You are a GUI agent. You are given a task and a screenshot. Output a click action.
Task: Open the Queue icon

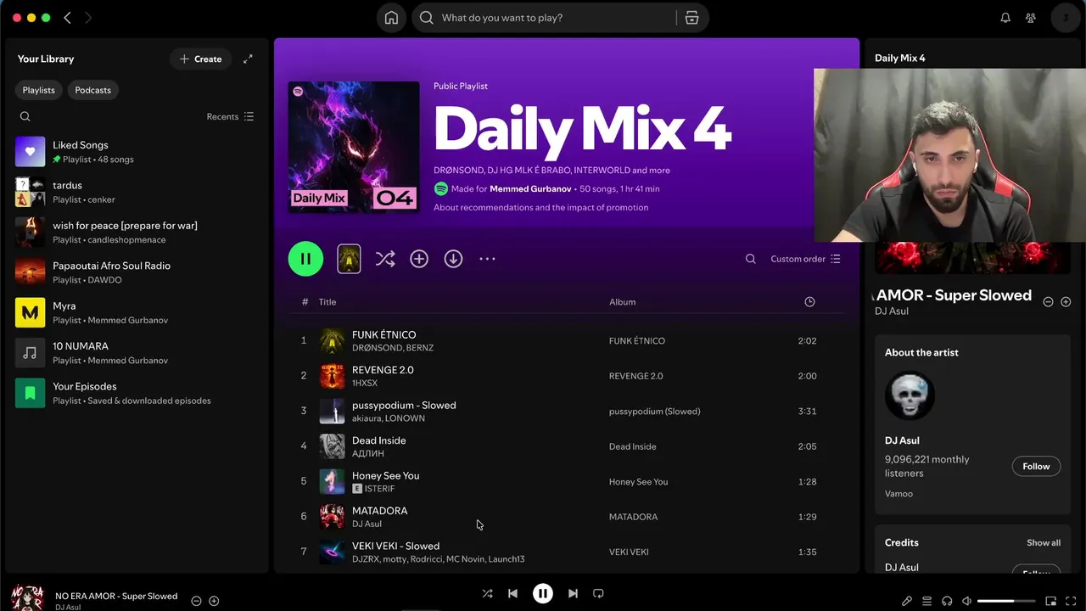pyautogui.click(x=926, y=601)
